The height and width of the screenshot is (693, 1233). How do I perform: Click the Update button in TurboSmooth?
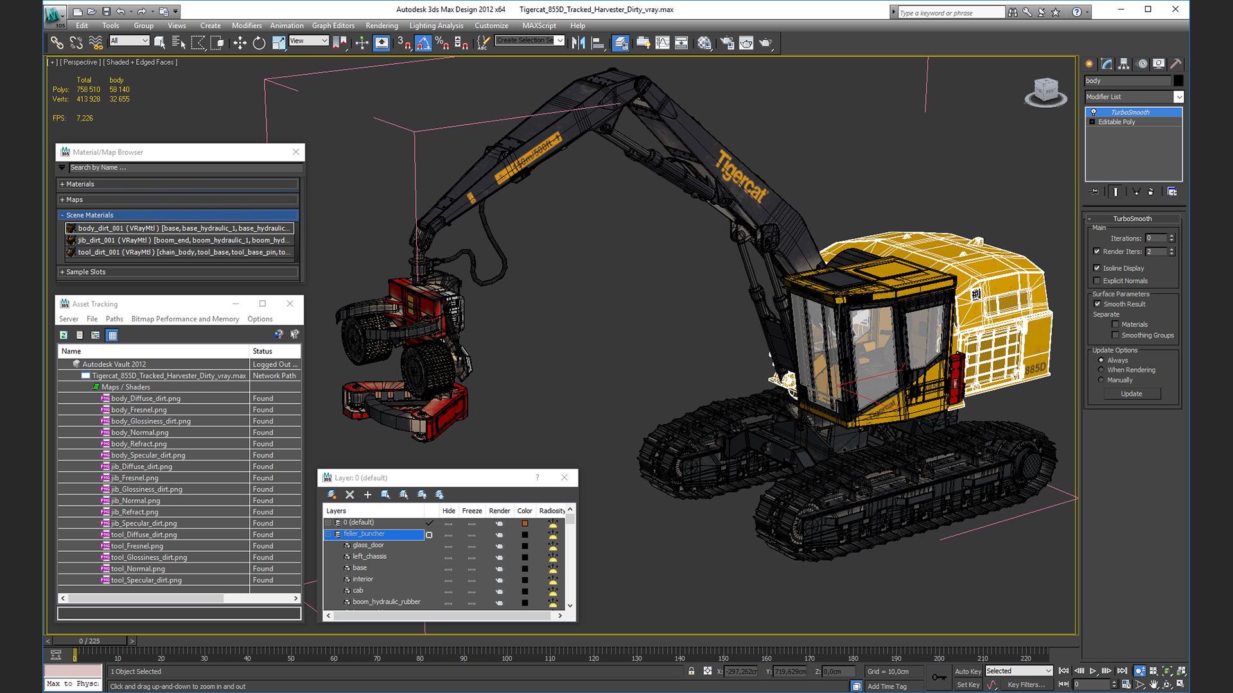1132,394
